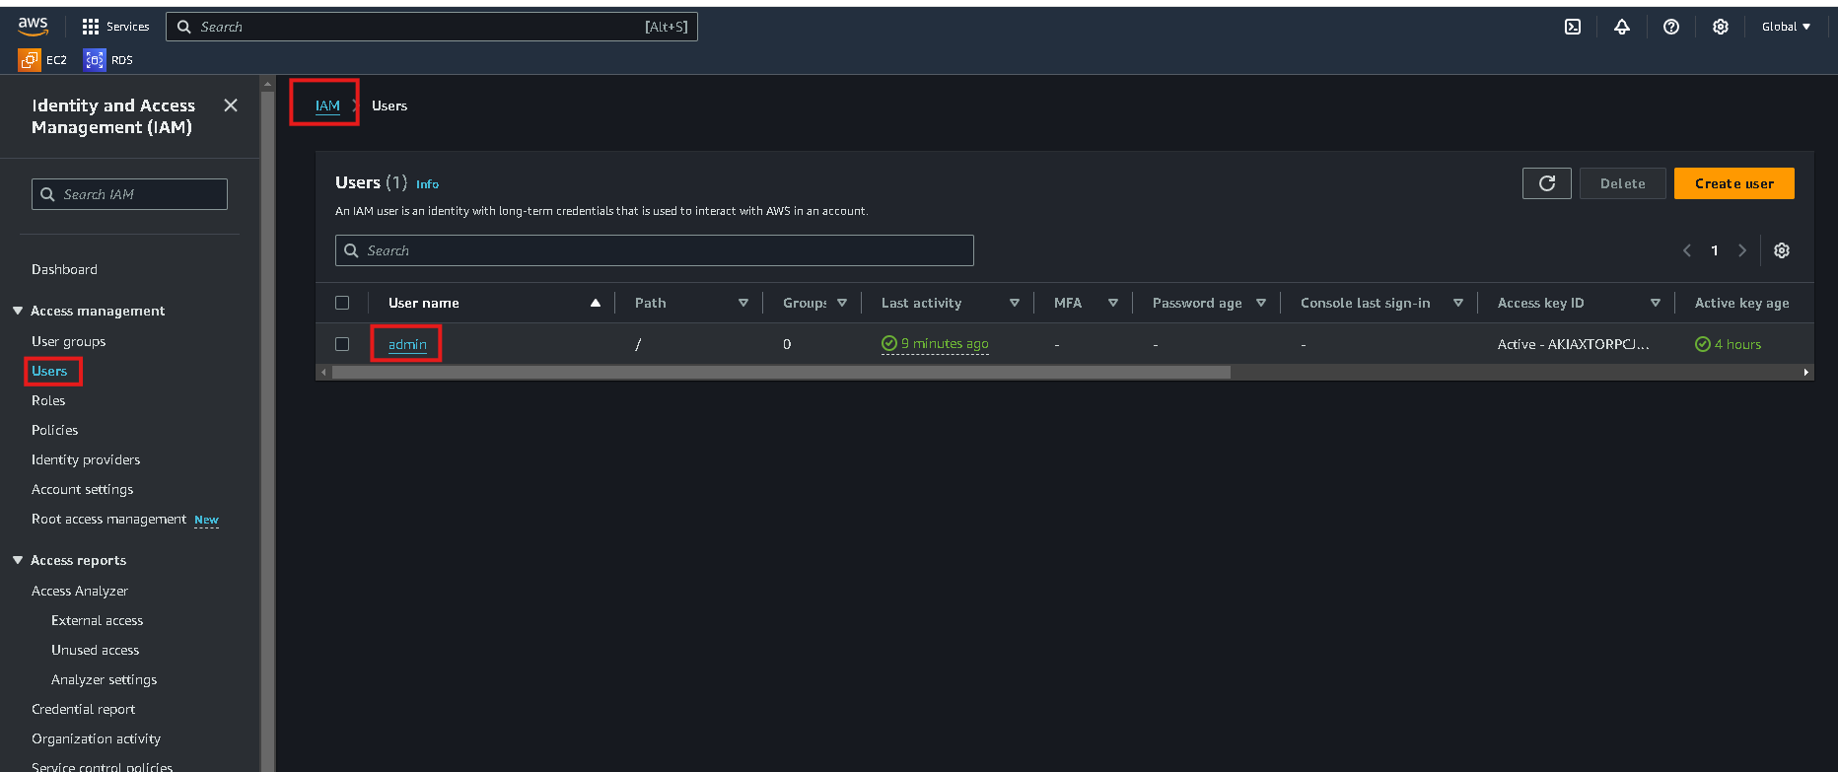Open the RDS shortcut icon
1838x772 pixels.
coord(95,60)
